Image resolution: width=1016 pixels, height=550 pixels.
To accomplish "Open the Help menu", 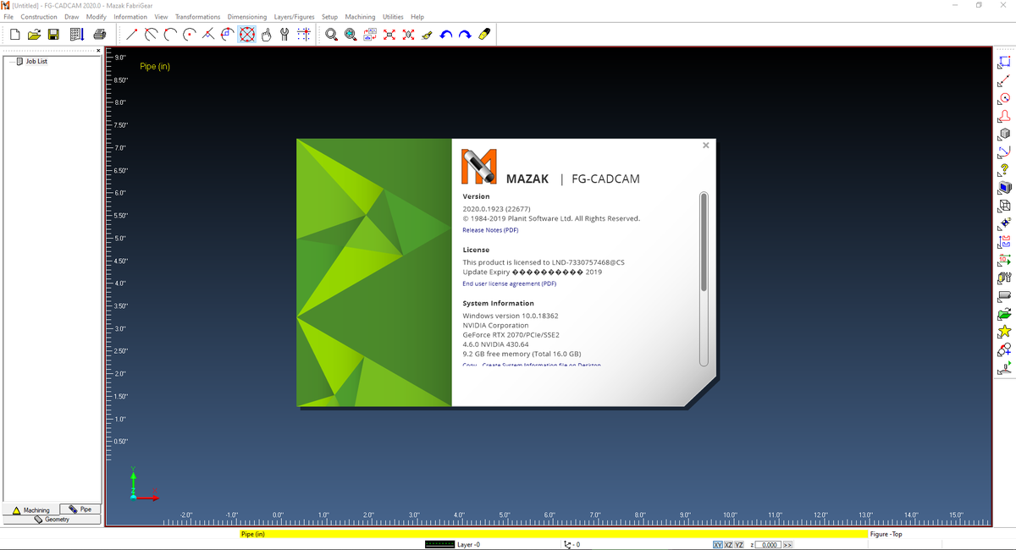I will (x=417, y=17).
